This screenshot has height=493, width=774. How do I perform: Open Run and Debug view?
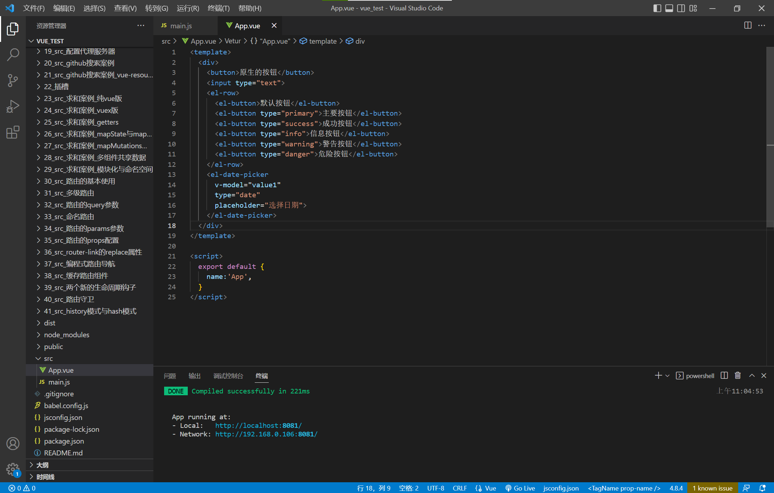[13, 106]
